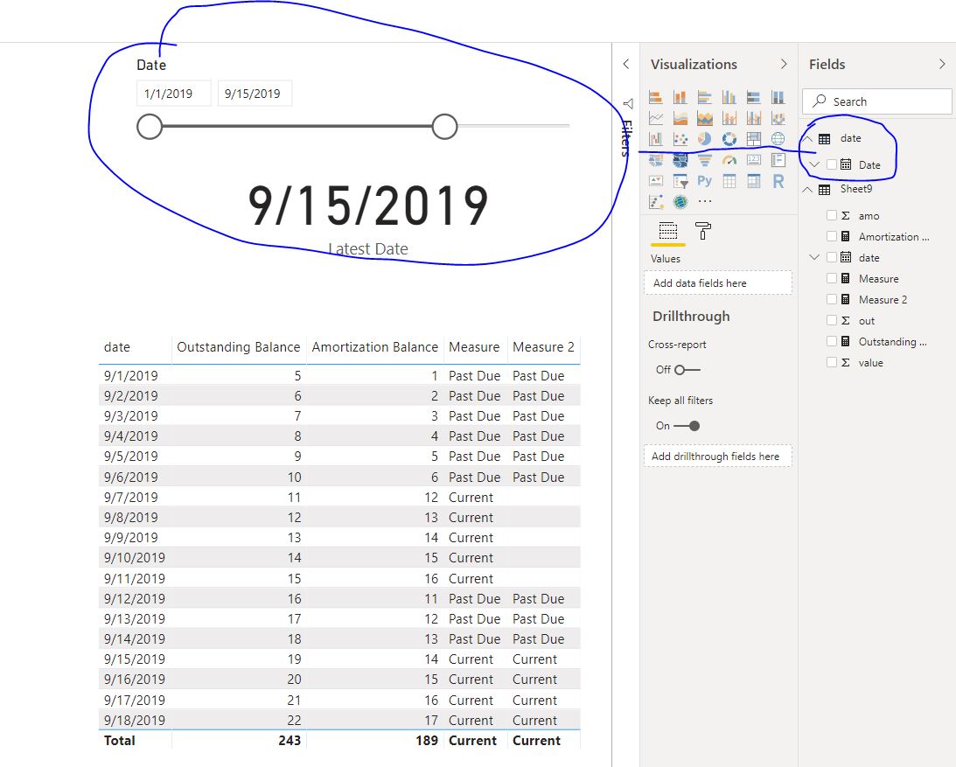Image resolution: width=956 pixels, height=767 pixels.
Task: Check the out field checkbox
Action: pos(832,321)
